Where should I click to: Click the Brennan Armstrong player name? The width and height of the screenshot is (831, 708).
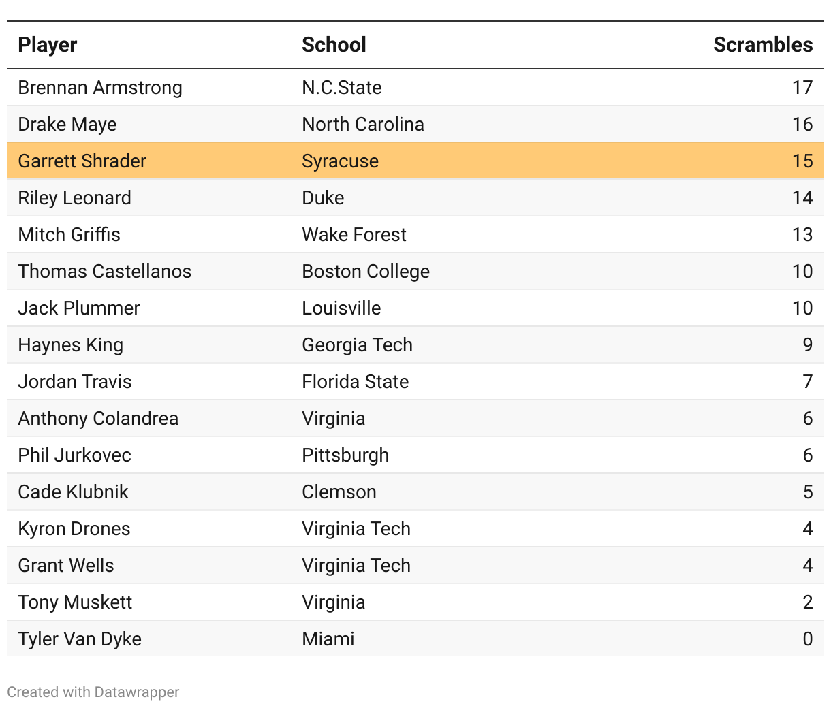[100, 88]
